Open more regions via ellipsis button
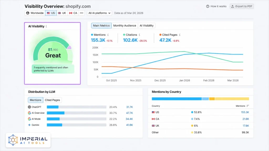This screenshot has width=269, height=151. click(x=82, y=13)
